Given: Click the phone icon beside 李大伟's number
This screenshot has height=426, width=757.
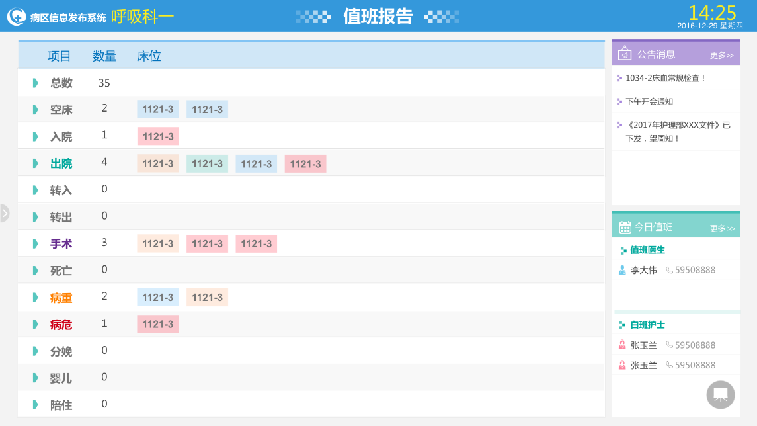Looking at the screenshot, I should click(x=669, y=270).
